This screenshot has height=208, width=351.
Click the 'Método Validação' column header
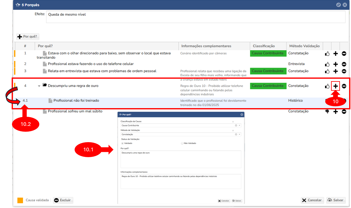pos(304,46)
